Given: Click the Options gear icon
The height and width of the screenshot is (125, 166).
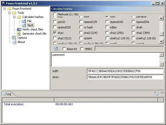Looking at the screenshot, I should [14, 38].
